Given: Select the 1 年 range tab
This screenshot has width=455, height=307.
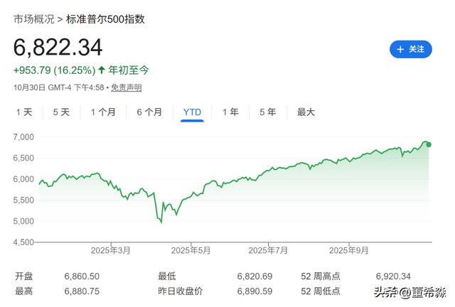Looking at the screenshot, I should click(230, 112).
